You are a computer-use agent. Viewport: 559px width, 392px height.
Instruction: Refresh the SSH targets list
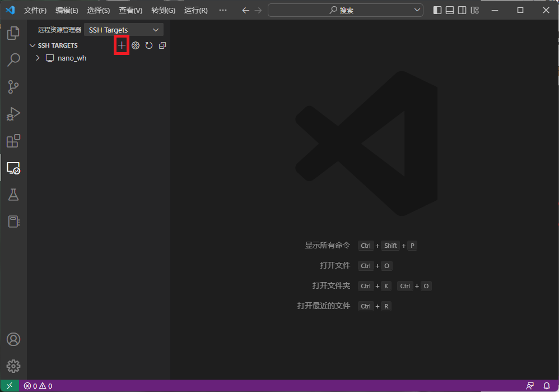pyautogui.click(x=149, y=45)
